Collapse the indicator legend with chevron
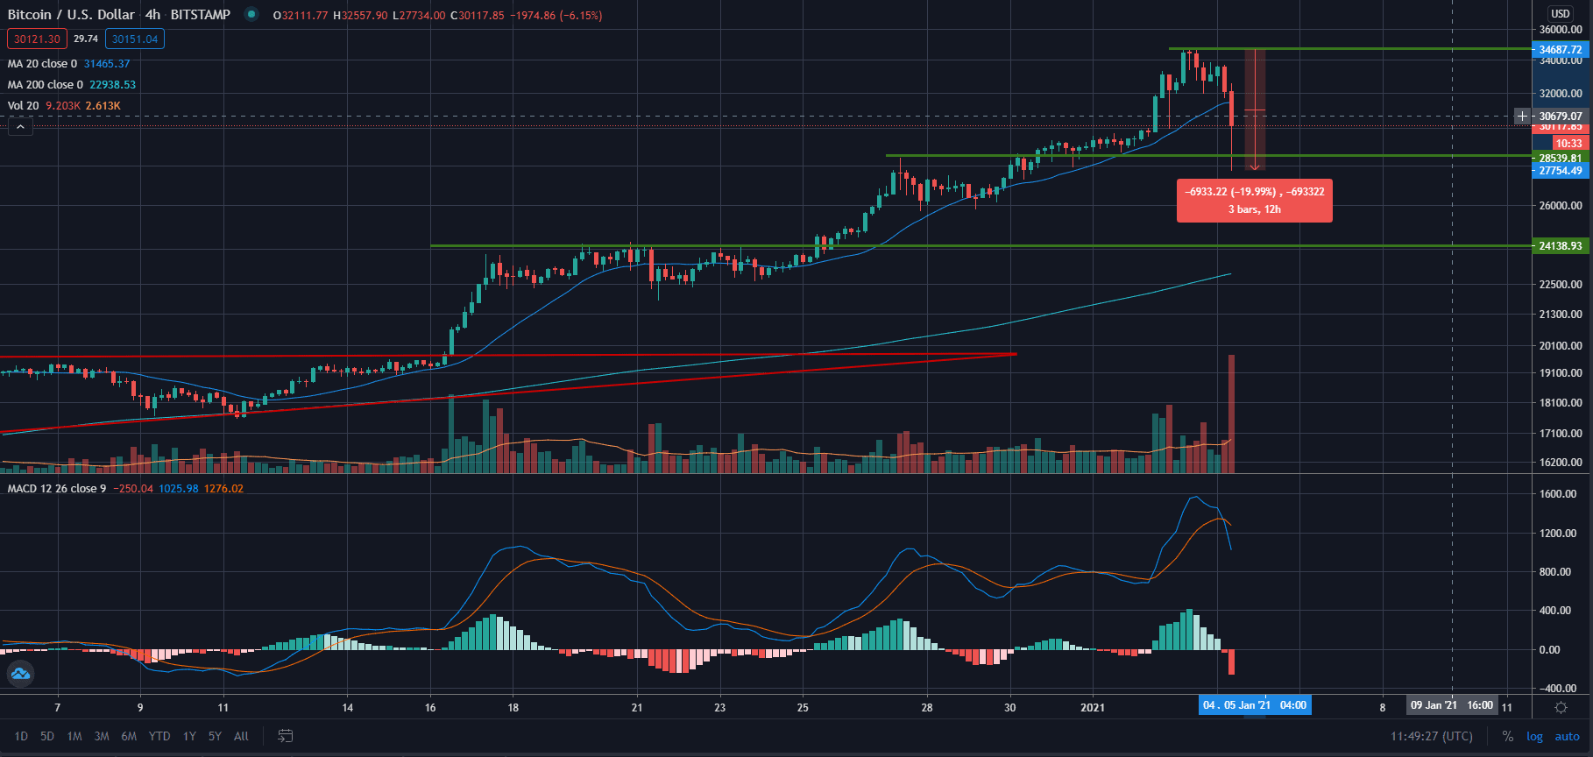 tap(20, 127)
